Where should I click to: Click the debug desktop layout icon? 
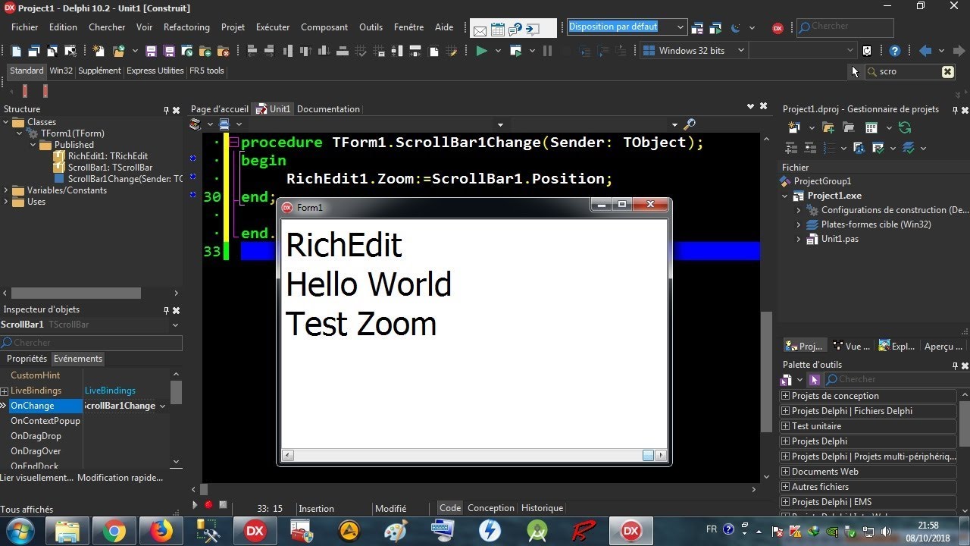click(716, 28)
